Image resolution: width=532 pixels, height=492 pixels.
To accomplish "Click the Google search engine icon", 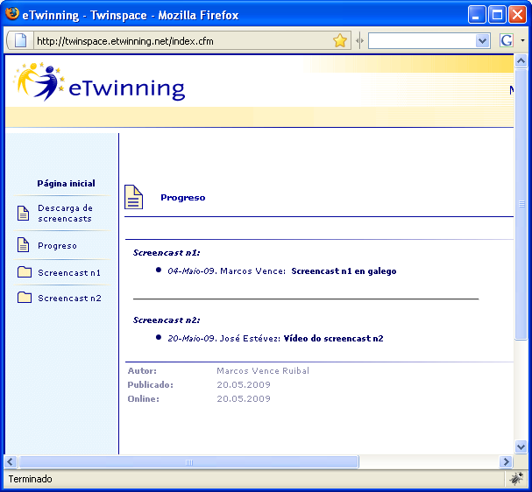I will [x=507, y=40].
